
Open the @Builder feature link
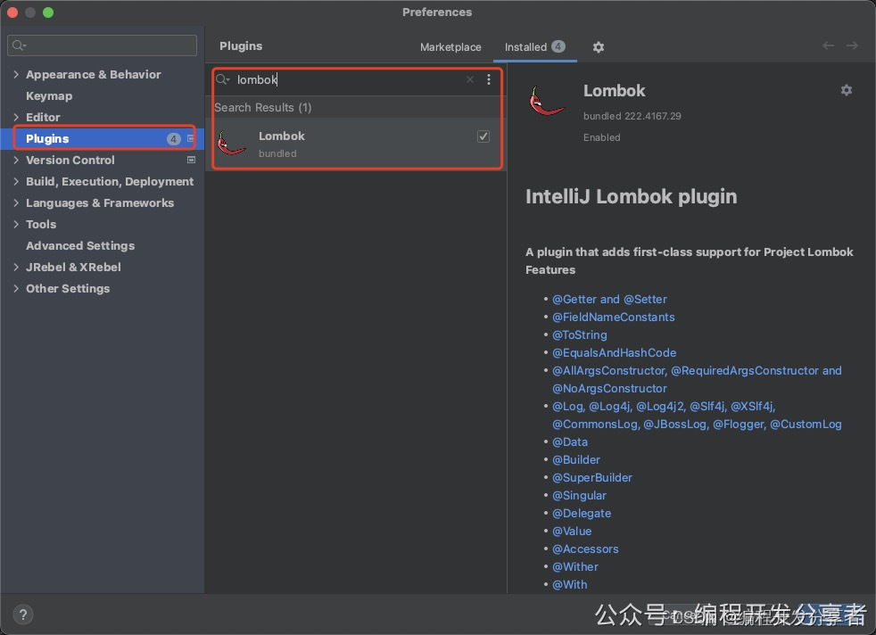[x=576, y=460]
